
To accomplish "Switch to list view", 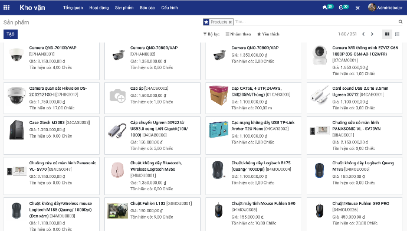I will (x=397, y=34).
